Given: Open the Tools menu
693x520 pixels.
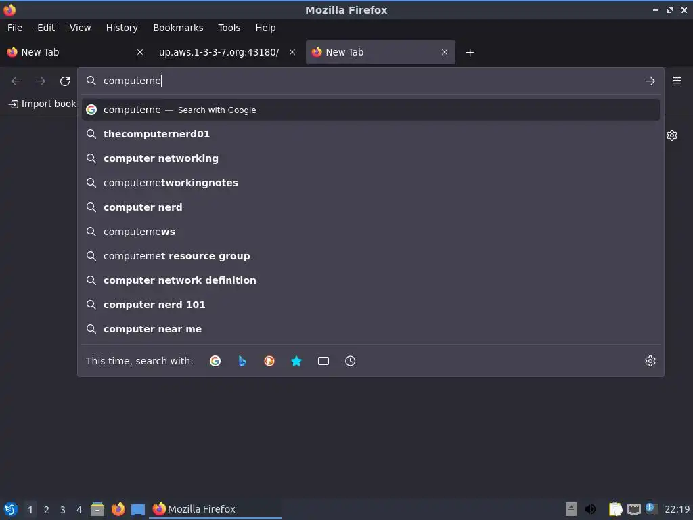Looking at the screenshot, I should coord(229,28).
